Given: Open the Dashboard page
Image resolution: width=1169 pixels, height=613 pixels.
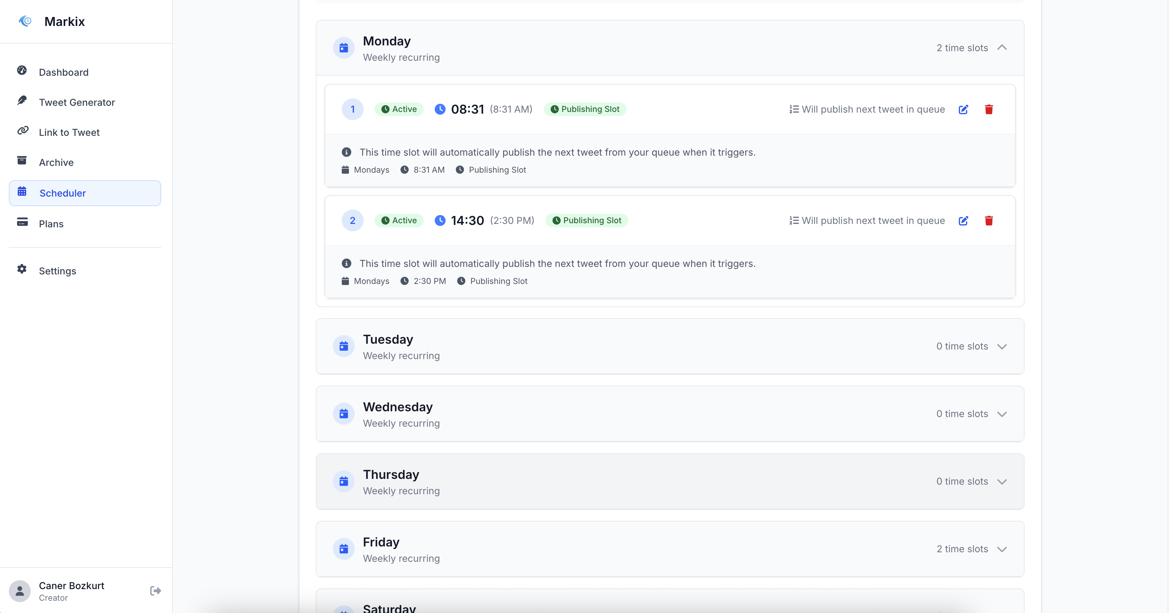Looking at the screenshot, I should [x=64, y=72].
